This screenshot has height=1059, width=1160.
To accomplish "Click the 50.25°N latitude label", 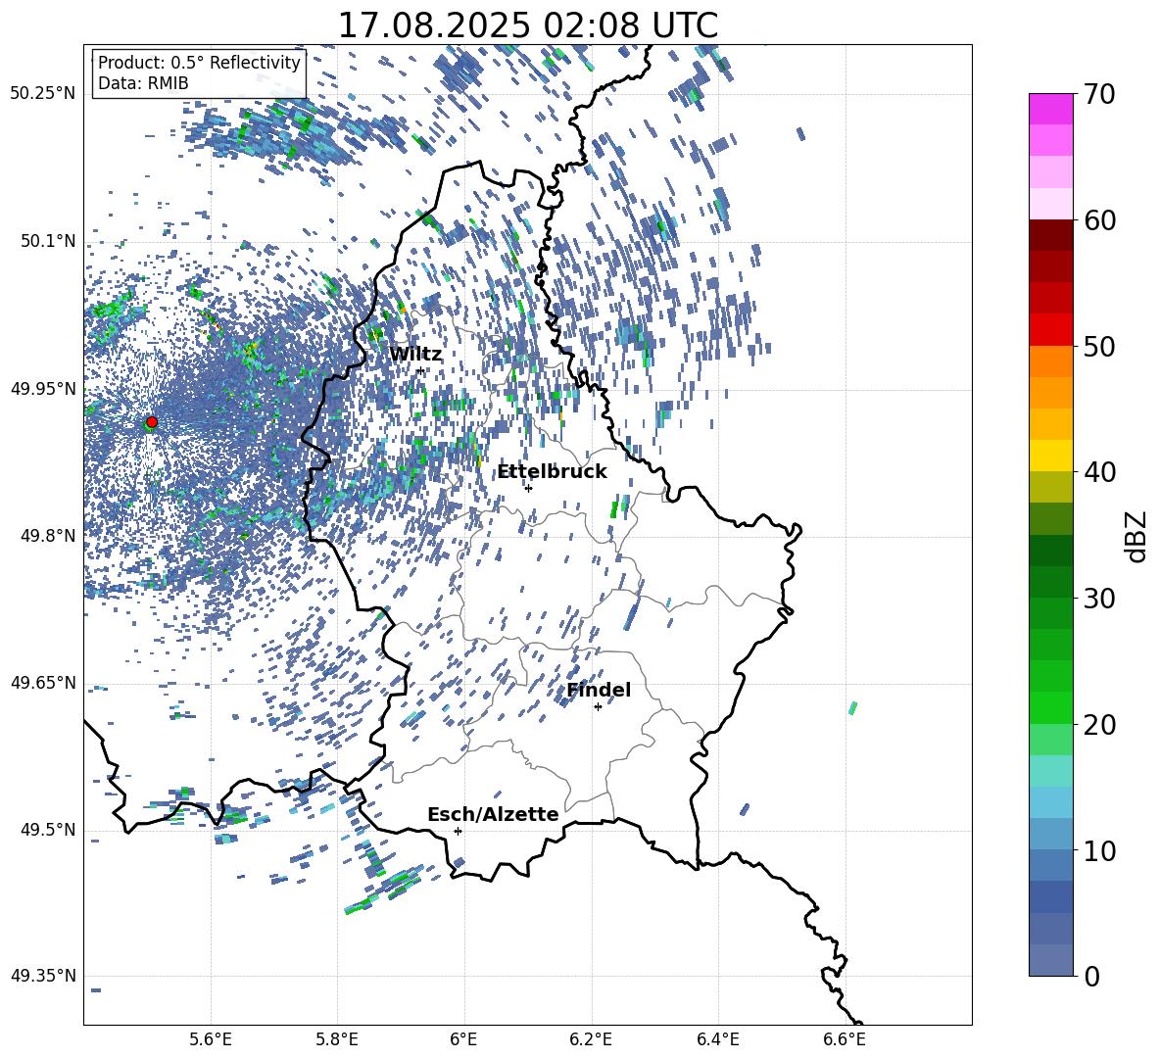I will [43, 94].
